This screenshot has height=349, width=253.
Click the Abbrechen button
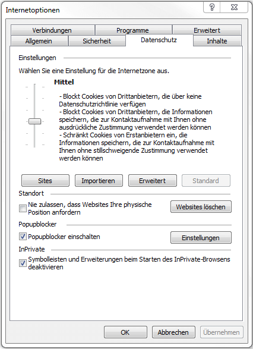coord(173,332)
